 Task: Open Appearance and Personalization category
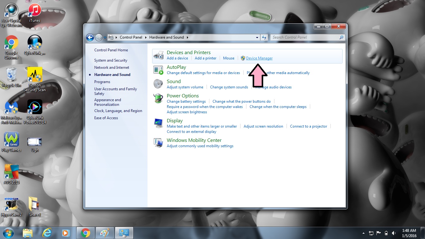point(108,102)
